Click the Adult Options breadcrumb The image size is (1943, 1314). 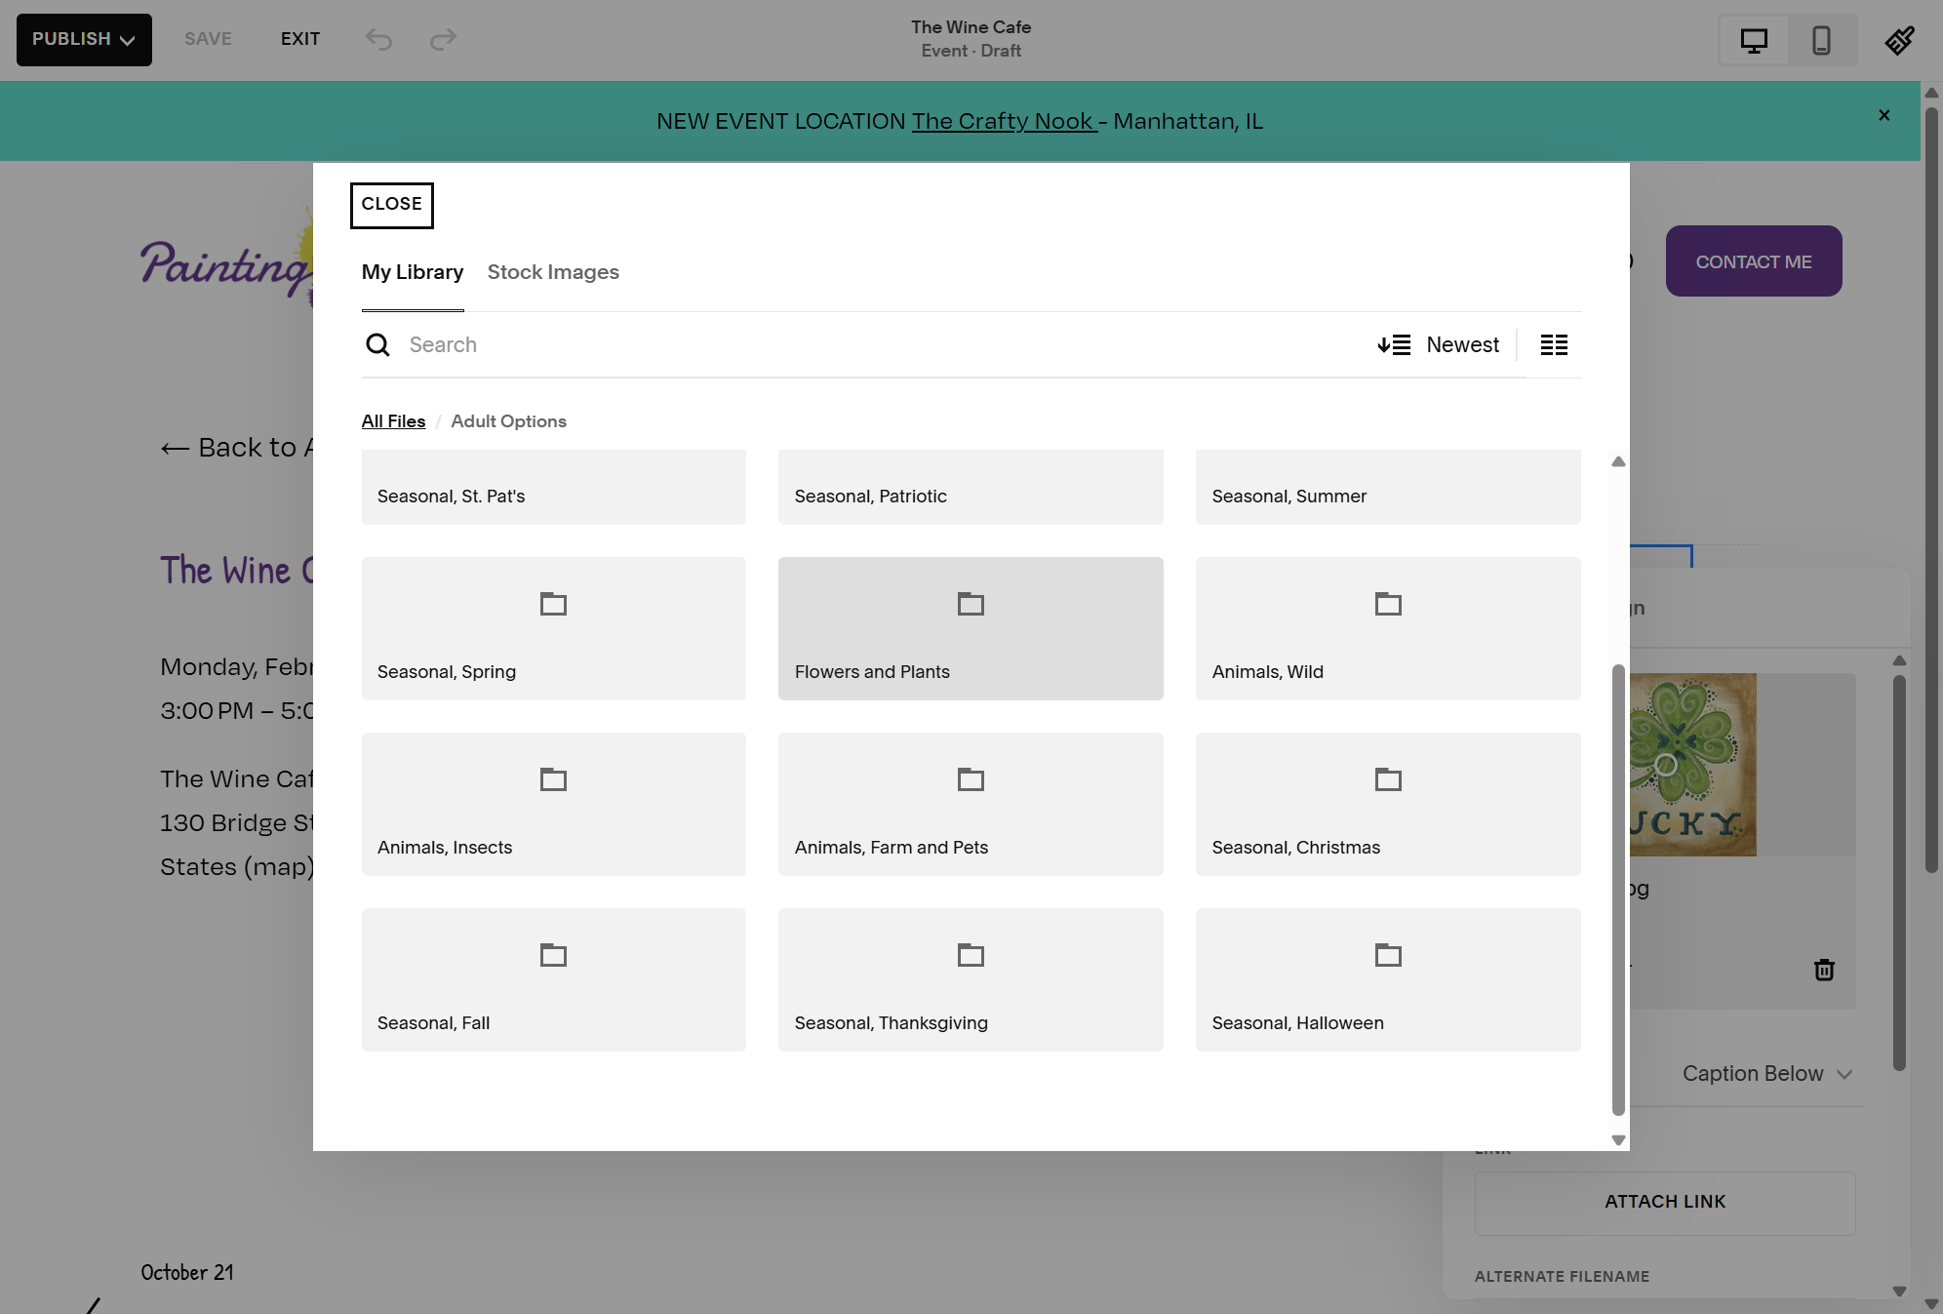tap(508, 421)
